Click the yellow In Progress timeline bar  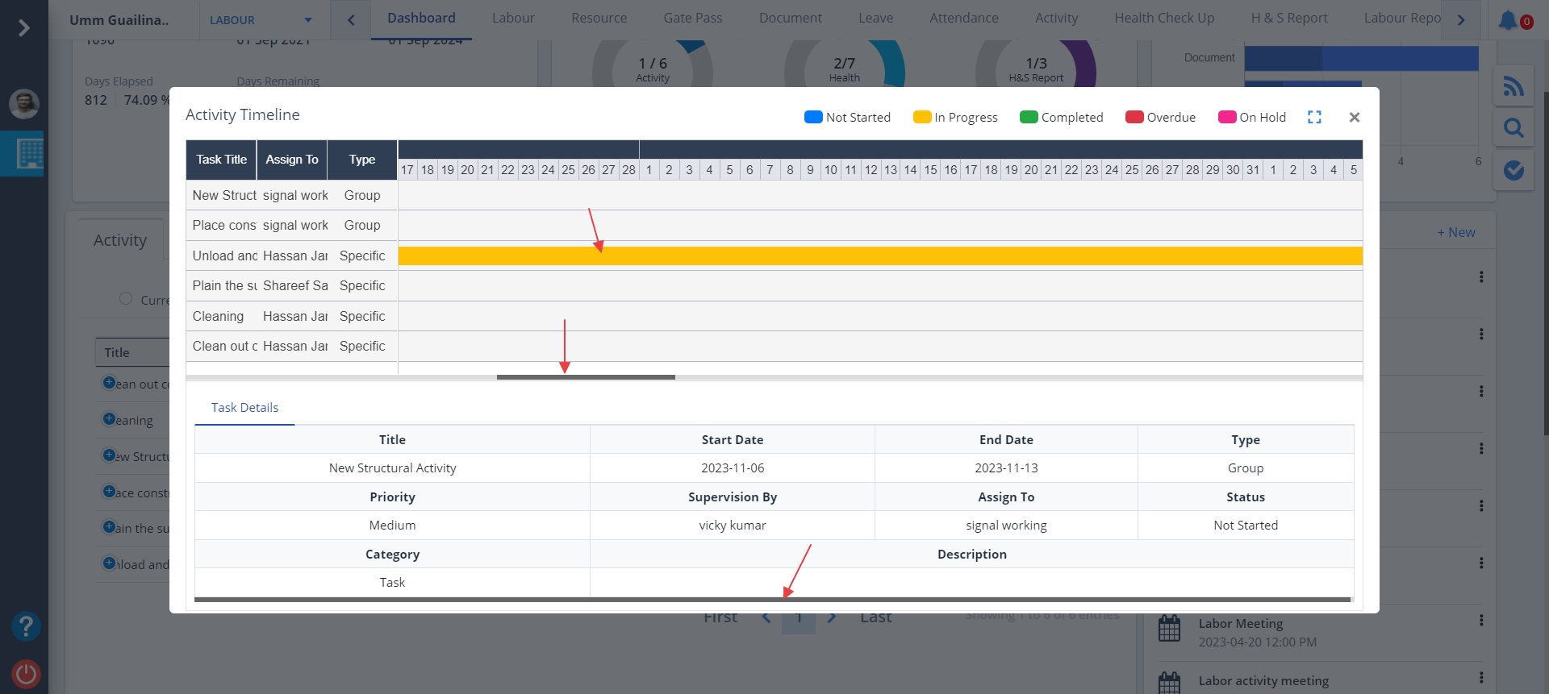click(x=879, y=256)
